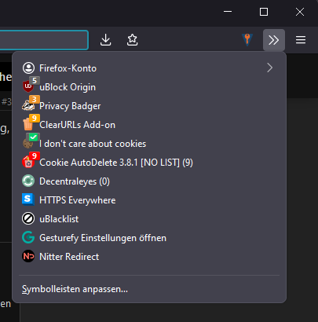Open the Firefox hamburger application menu

pos(301,40)
